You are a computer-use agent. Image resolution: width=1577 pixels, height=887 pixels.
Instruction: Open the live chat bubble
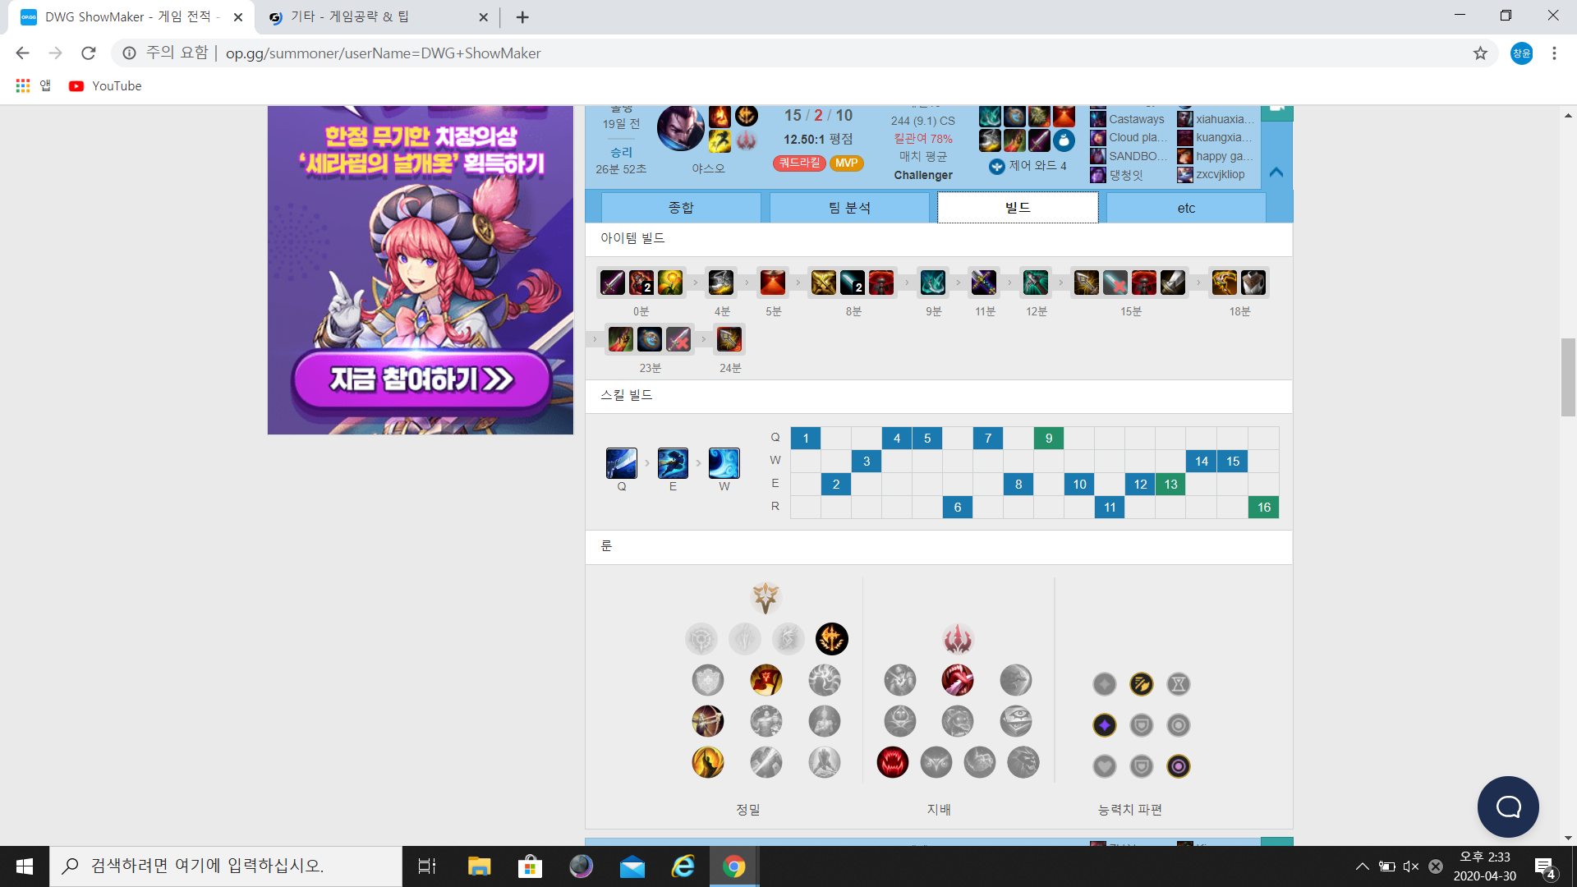(x=1508, y=807)
